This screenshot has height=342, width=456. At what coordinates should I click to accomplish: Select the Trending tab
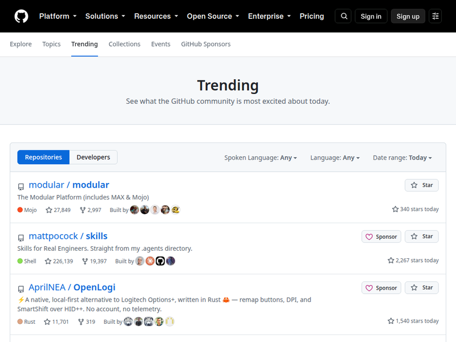point(84,44)
